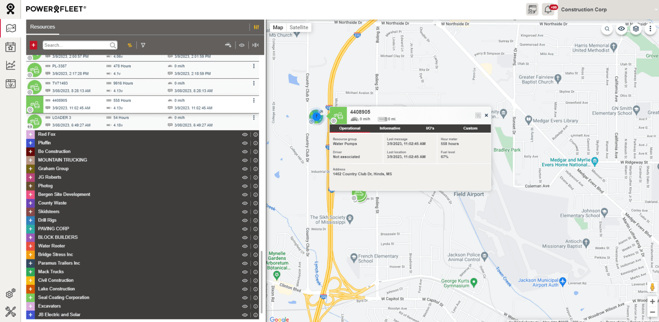Open the map layers icon
This screenshot has height=322, width=659.
636,29
